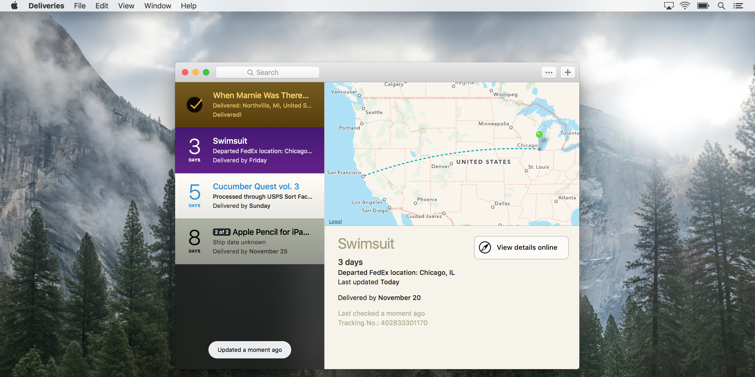This screenshot has height=377, width=755.
Task: Open the Deliveries app menu
Action: click(46, 5)
